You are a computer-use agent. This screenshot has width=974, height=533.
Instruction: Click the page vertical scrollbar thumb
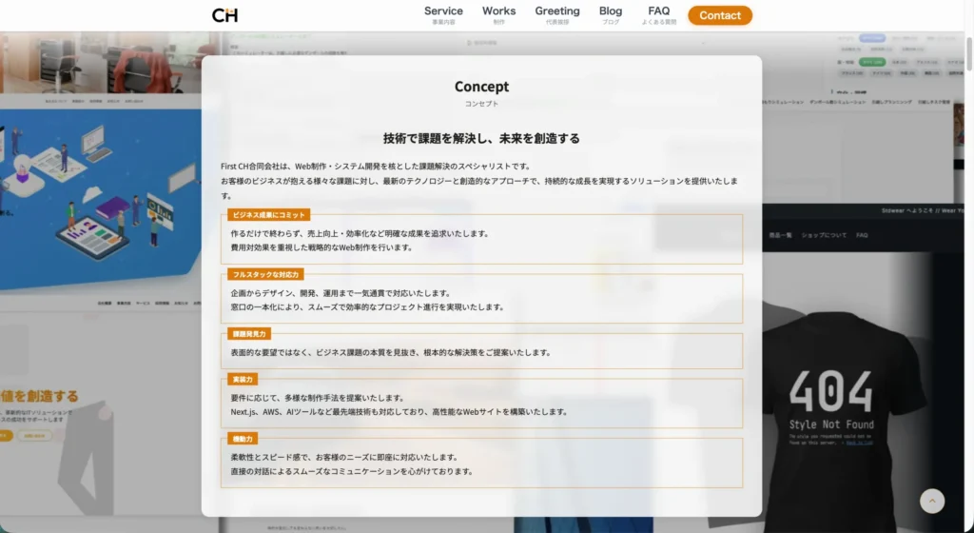(969, 53)
